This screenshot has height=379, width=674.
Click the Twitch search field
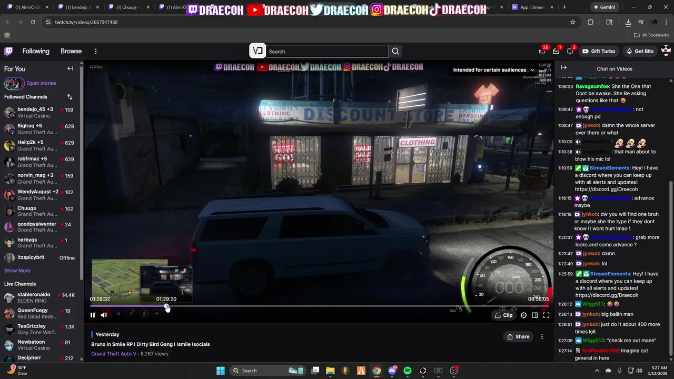[328, 51]
